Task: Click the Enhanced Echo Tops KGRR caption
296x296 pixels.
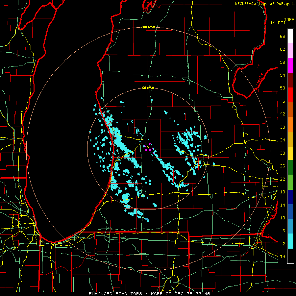Action: tap(149, 294)
